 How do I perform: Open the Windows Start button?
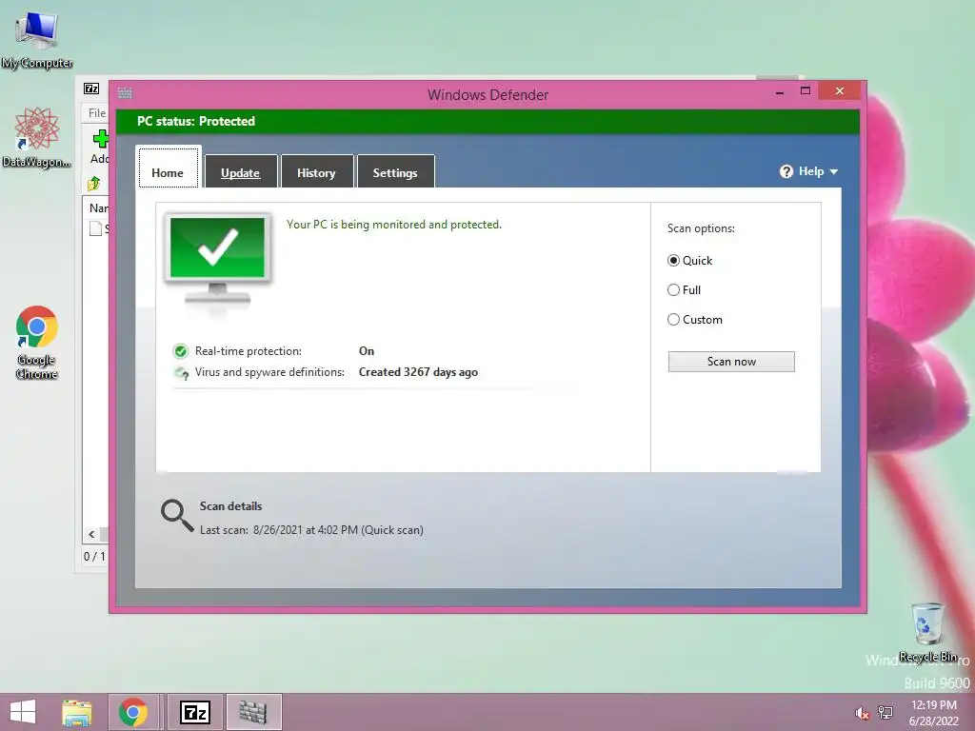(x=23, y=712)
